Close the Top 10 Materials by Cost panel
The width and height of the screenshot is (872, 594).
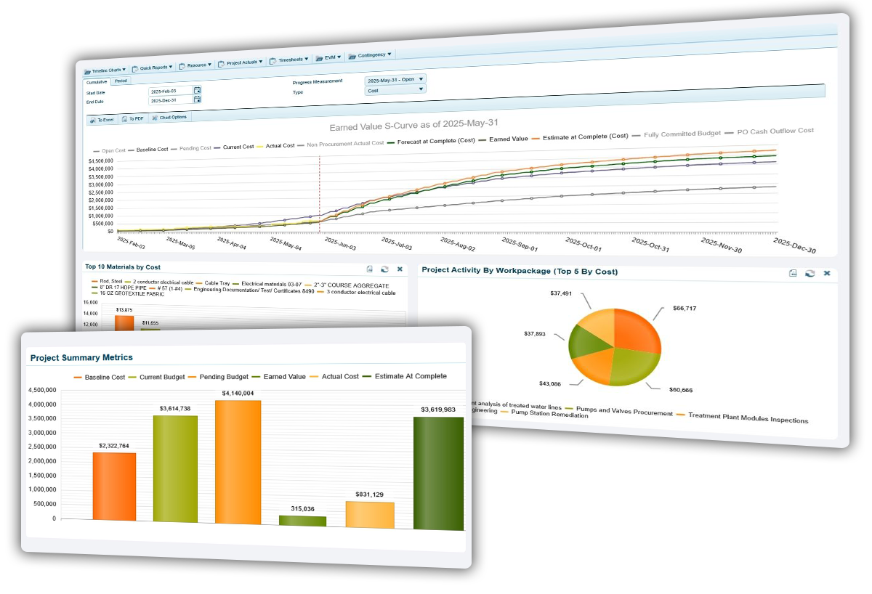click(399, 269)
